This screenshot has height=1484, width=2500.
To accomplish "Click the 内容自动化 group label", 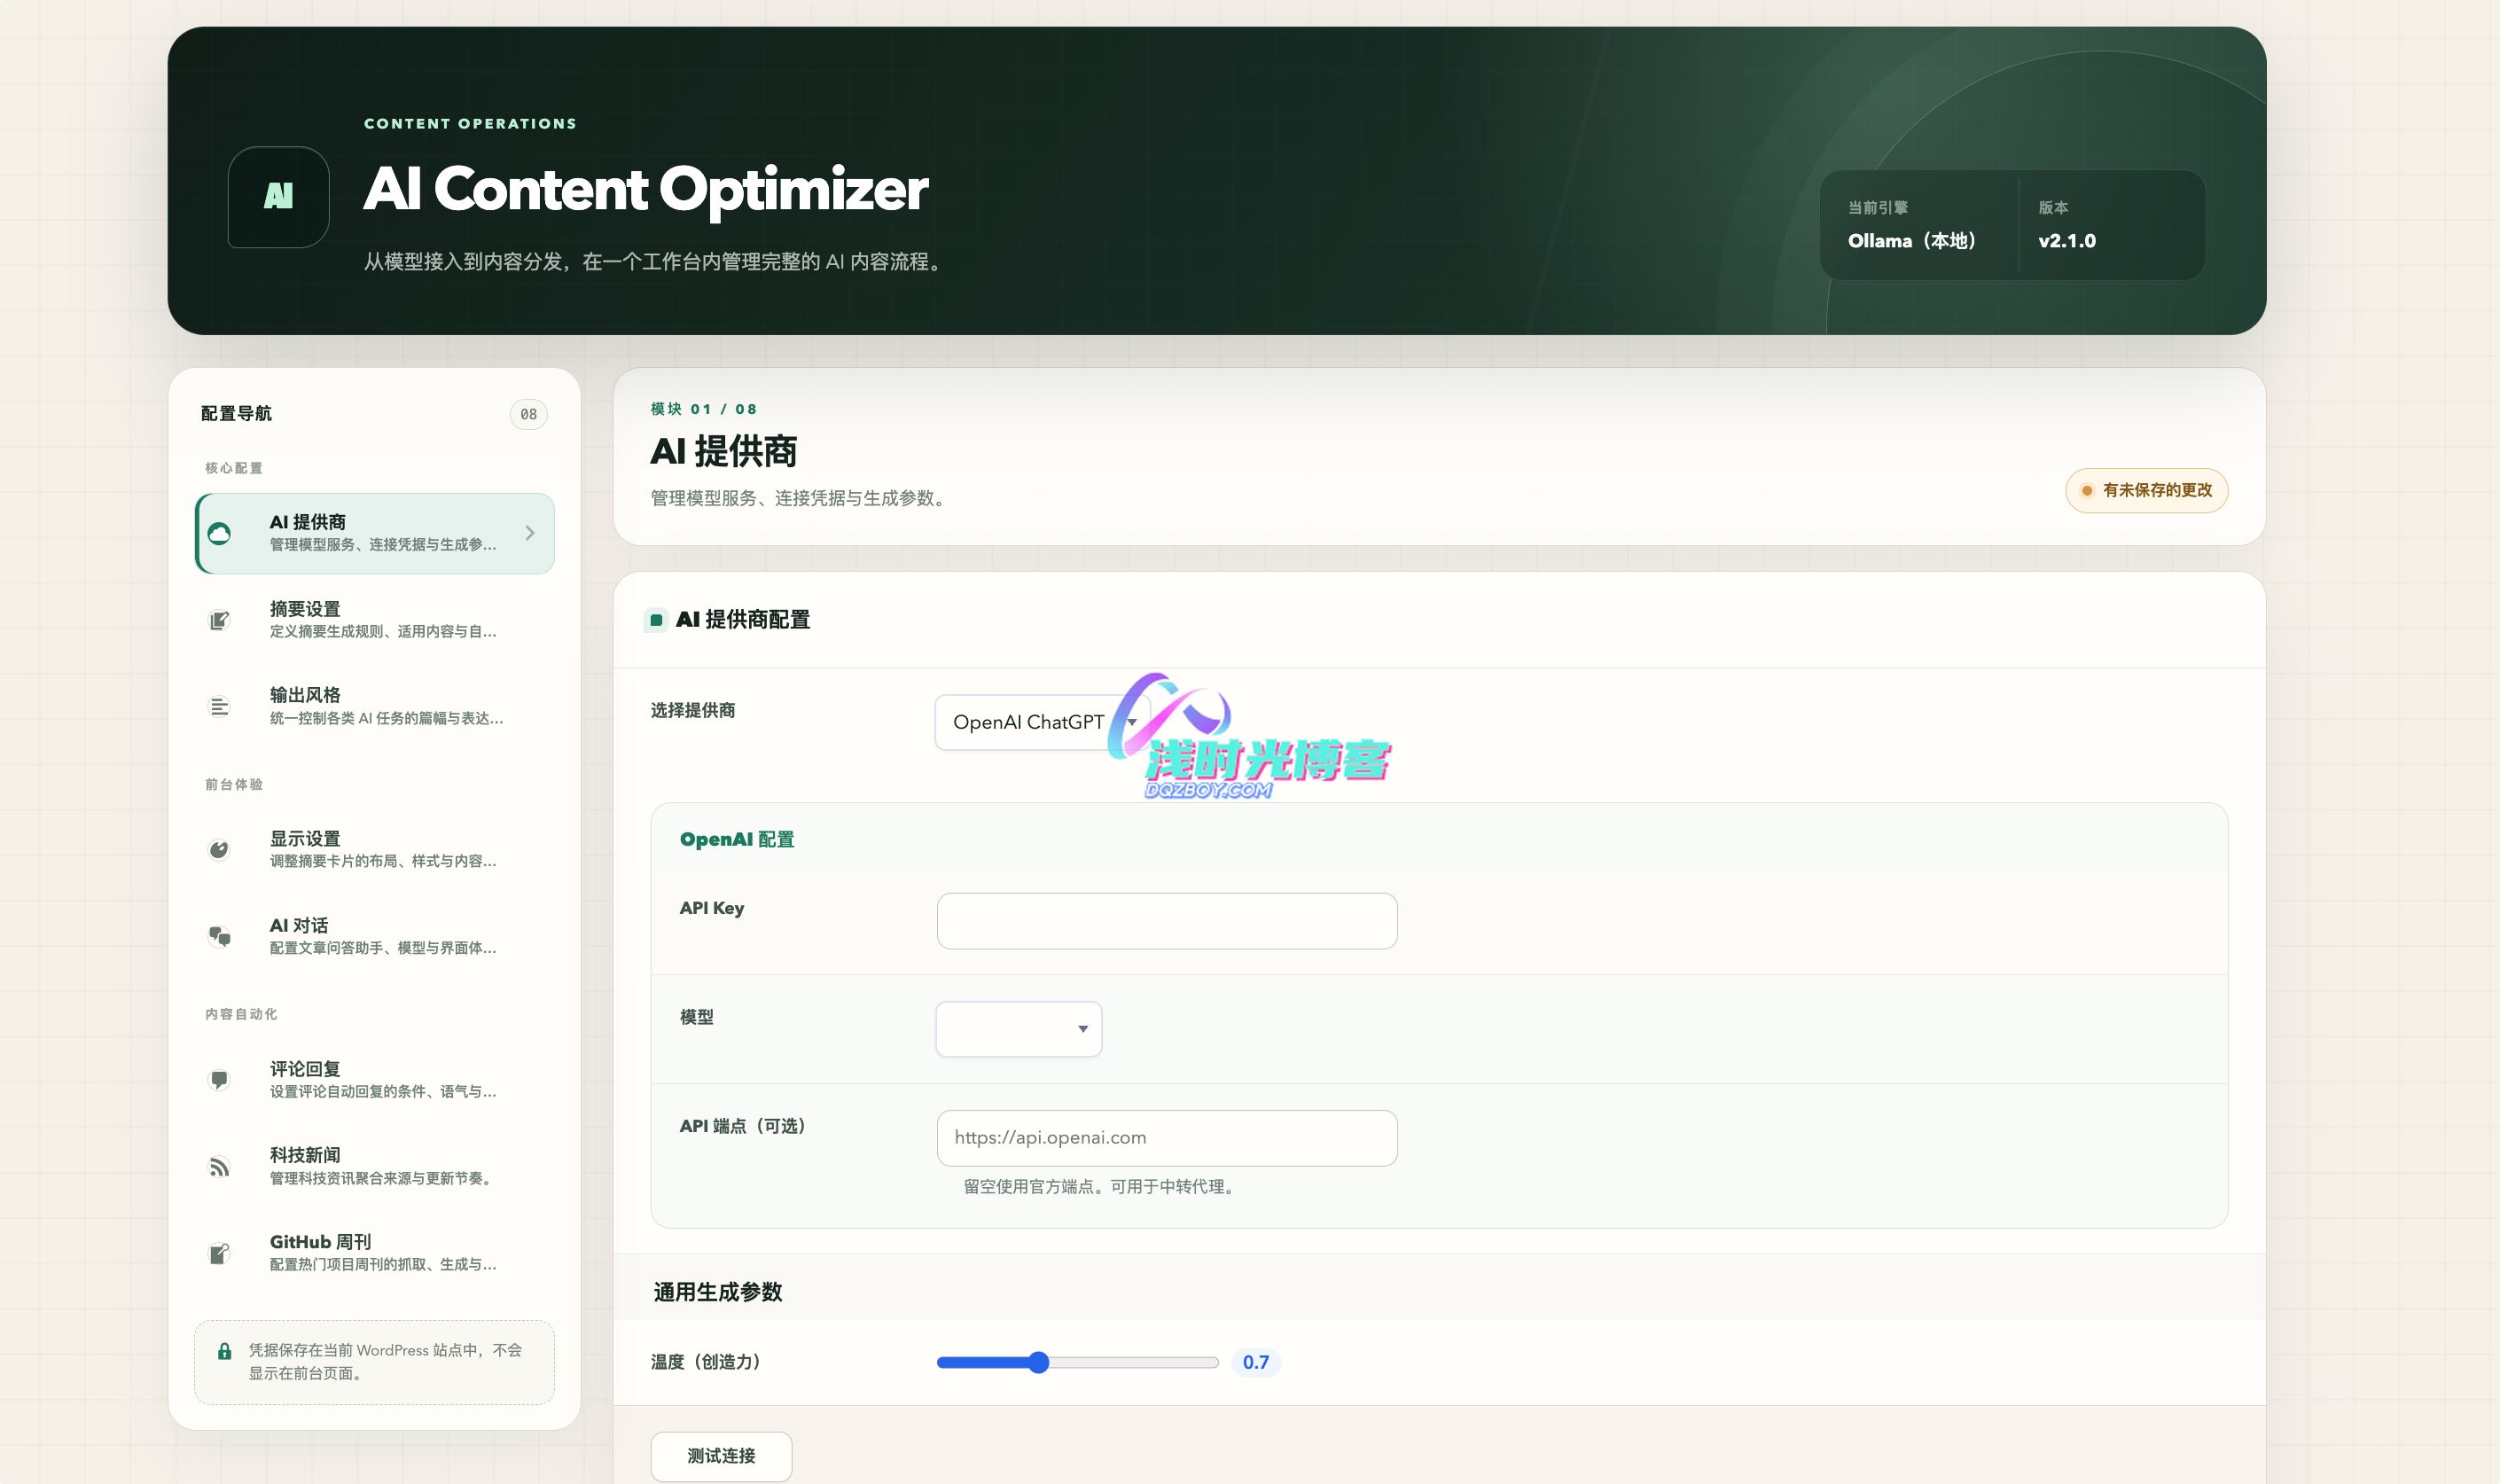I will [x=241, y=1014].
